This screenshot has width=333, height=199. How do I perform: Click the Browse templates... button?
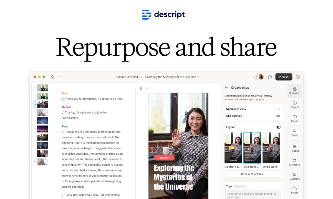[253, 174]
